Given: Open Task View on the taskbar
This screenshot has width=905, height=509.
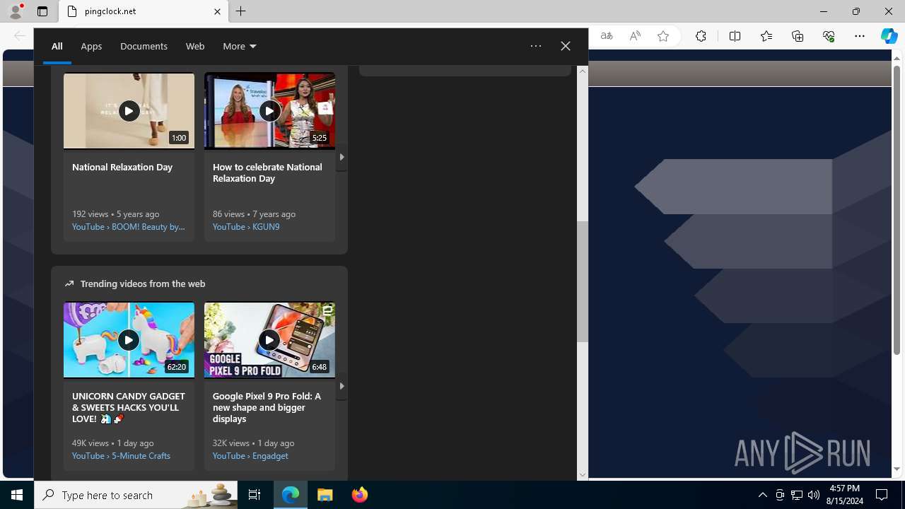Looking at the screenshot, I should click(255, 495).
